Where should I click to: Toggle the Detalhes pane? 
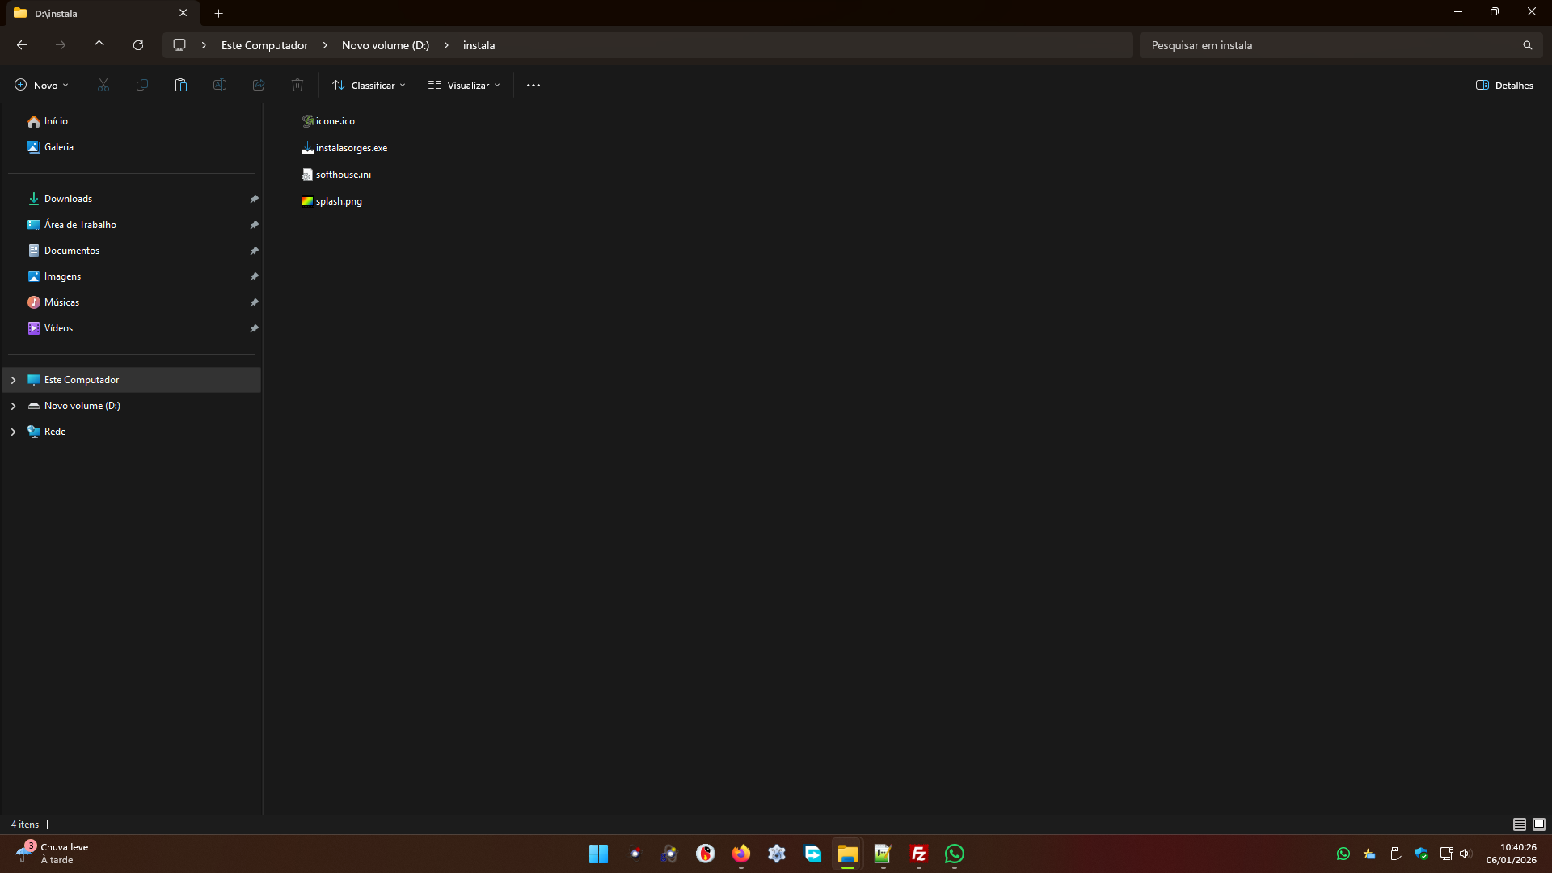[x=1504, y=85]
